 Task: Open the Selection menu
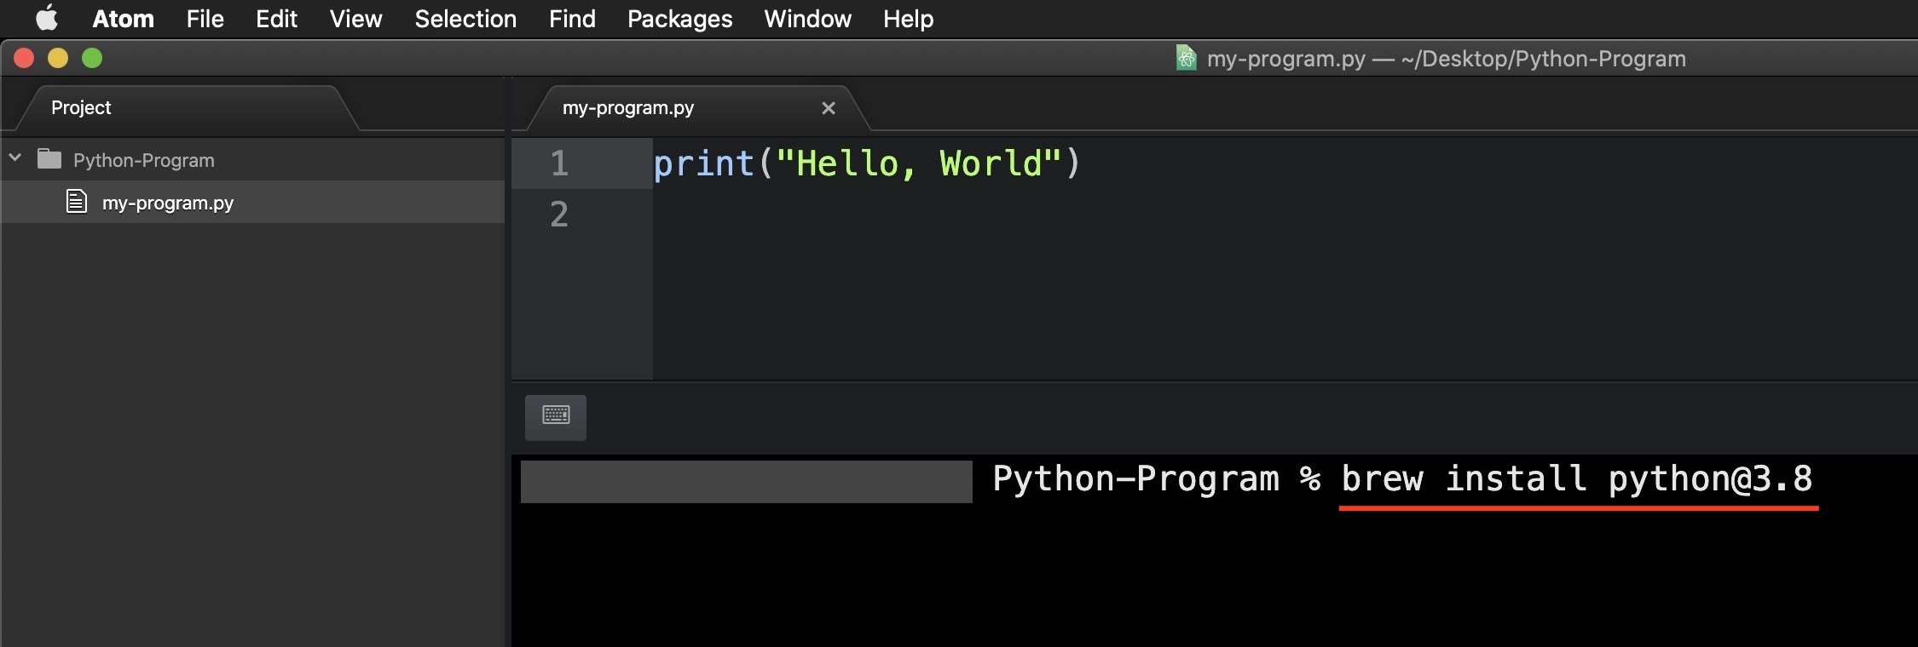(x=465, y=19)
